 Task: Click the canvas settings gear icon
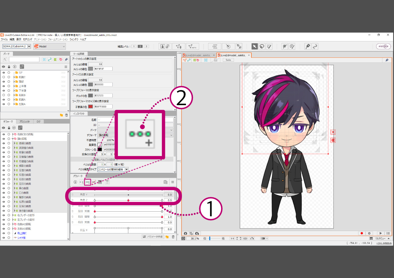(369, 233)
